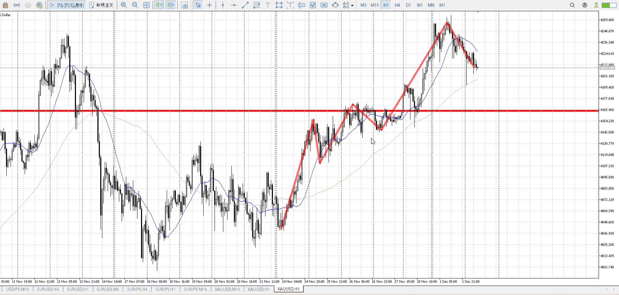Toggle chart auto-scroll to latest bar
The width and height of the screenshot is (619, 295).
click(x=159, y=5)
